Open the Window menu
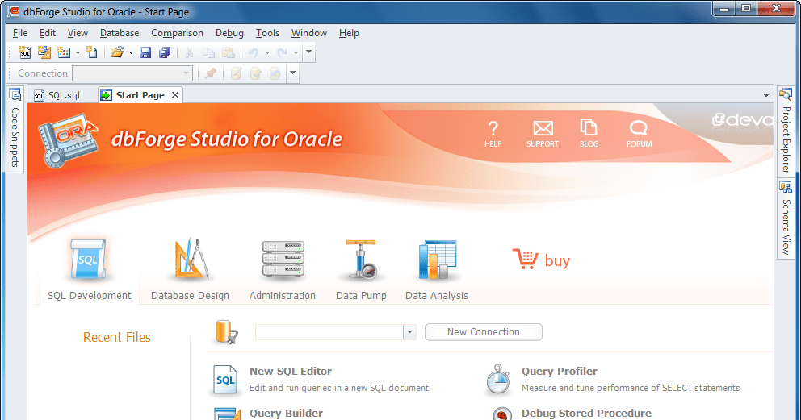801x420 pixels. (x=309, y=33)
